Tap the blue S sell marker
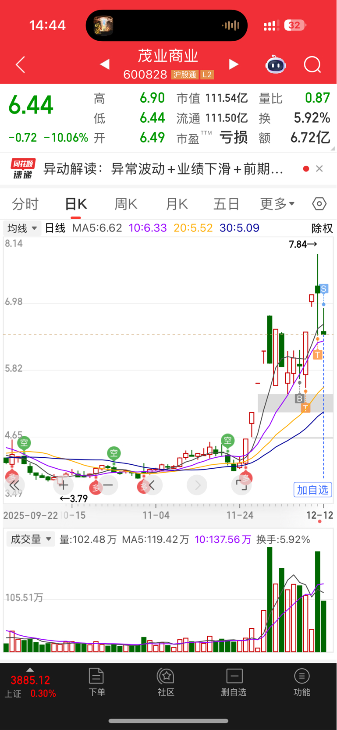This screenshot has width=337, height=730. (324, 288)
